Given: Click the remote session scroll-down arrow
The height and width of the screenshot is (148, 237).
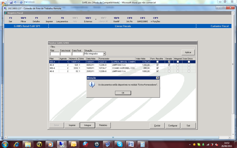Looking at the screenshot, I should [233, 134].
